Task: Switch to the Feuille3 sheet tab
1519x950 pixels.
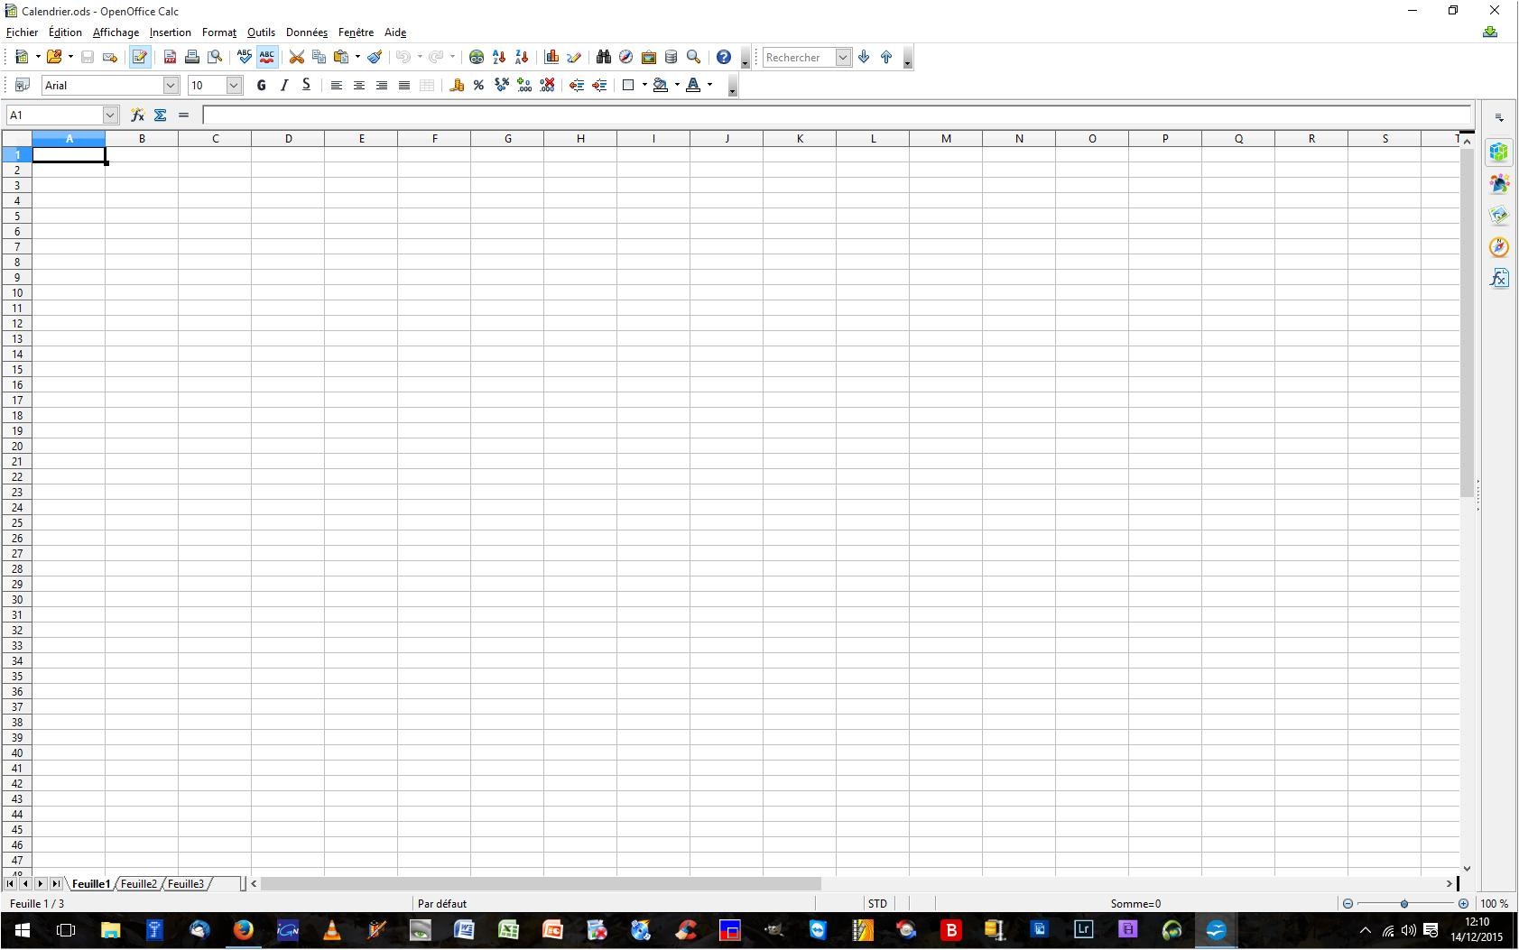Action: tap(186, 884)
